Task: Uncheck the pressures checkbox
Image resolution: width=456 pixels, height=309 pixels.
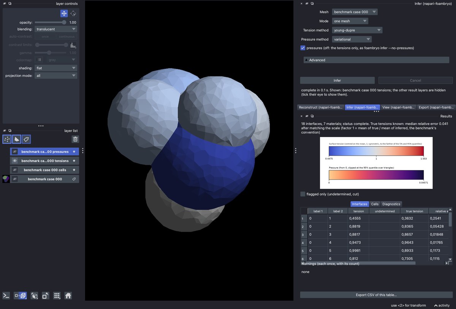Action: [303, 48]
